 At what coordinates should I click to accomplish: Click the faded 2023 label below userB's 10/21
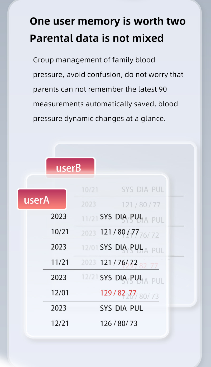click(89, 204)
